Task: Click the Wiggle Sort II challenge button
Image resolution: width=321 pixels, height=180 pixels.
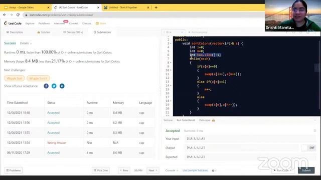Action: click(x=38, y=78)
